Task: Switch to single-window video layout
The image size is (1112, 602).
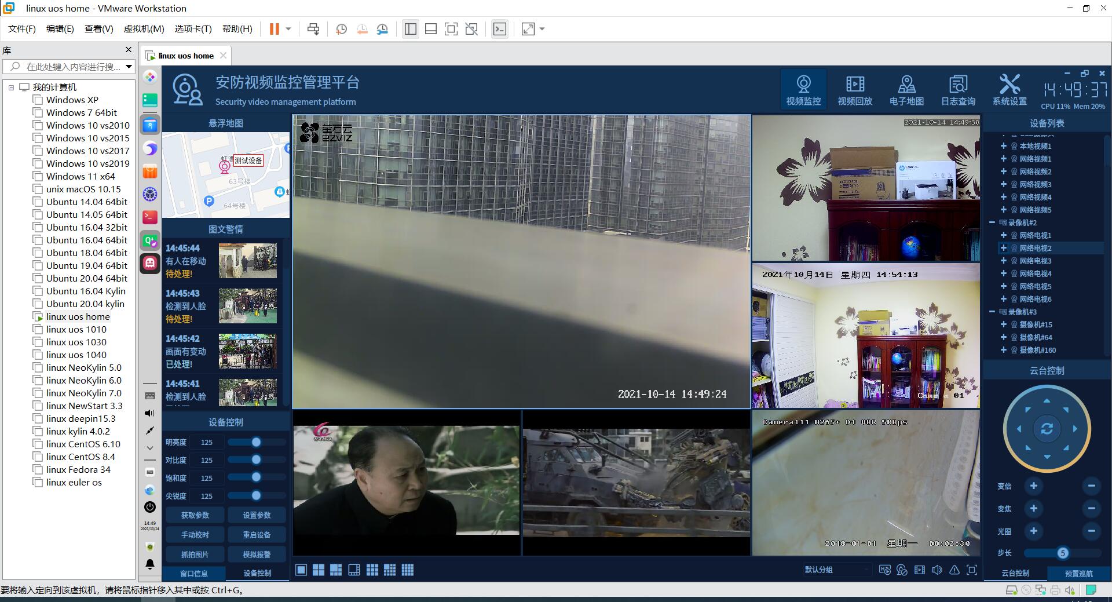Action: point(301,570)
